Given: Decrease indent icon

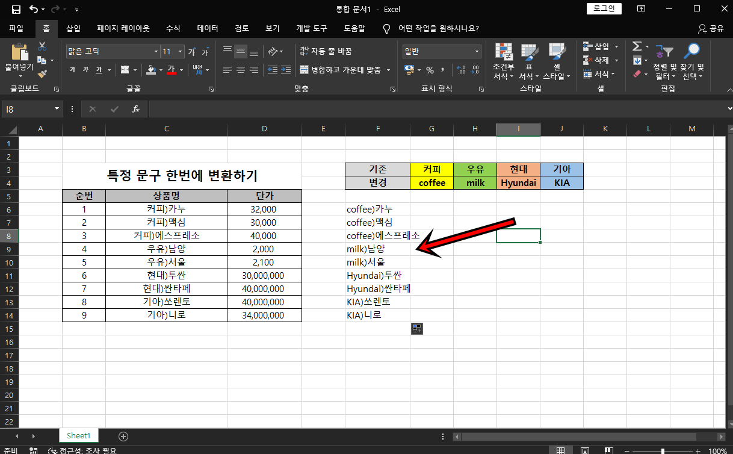Looking at the screenshot, I should click(273, 70).
